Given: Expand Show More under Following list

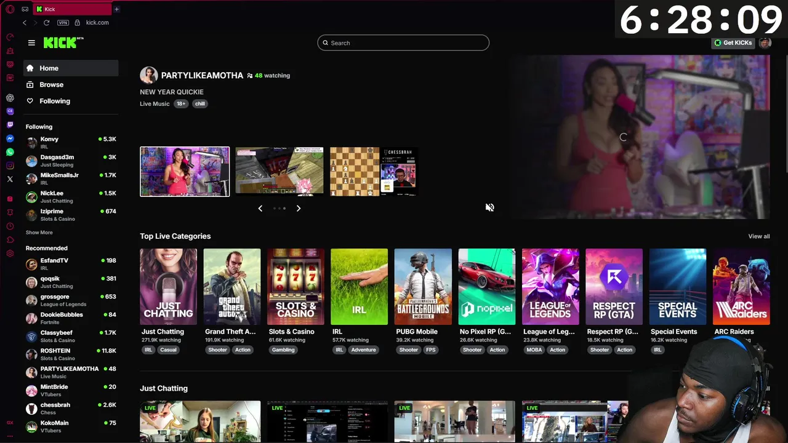Looking at the screenshot, I should point(39,233).
